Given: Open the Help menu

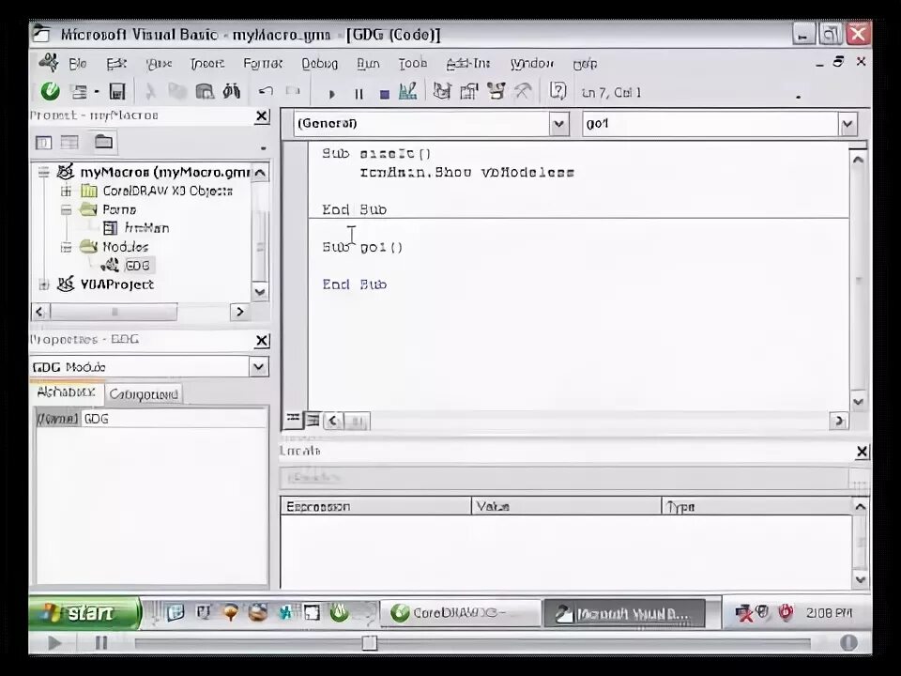Looking at the screenshot, I should click(585, 64).
